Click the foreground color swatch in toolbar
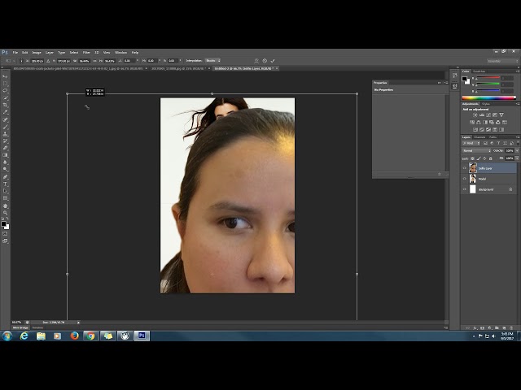Viewport: 521px width, 390px height. coord(3,224)
